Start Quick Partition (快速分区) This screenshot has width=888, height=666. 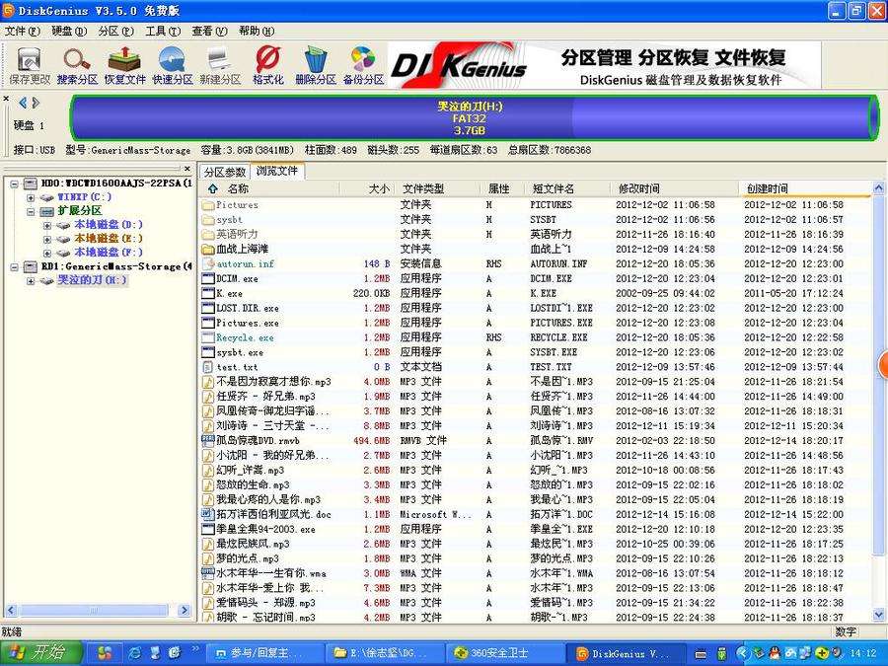coord(172,66)
